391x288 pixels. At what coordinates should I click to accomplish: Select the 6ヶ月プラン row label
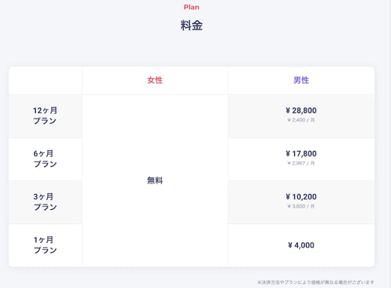[x=45, y=158]
